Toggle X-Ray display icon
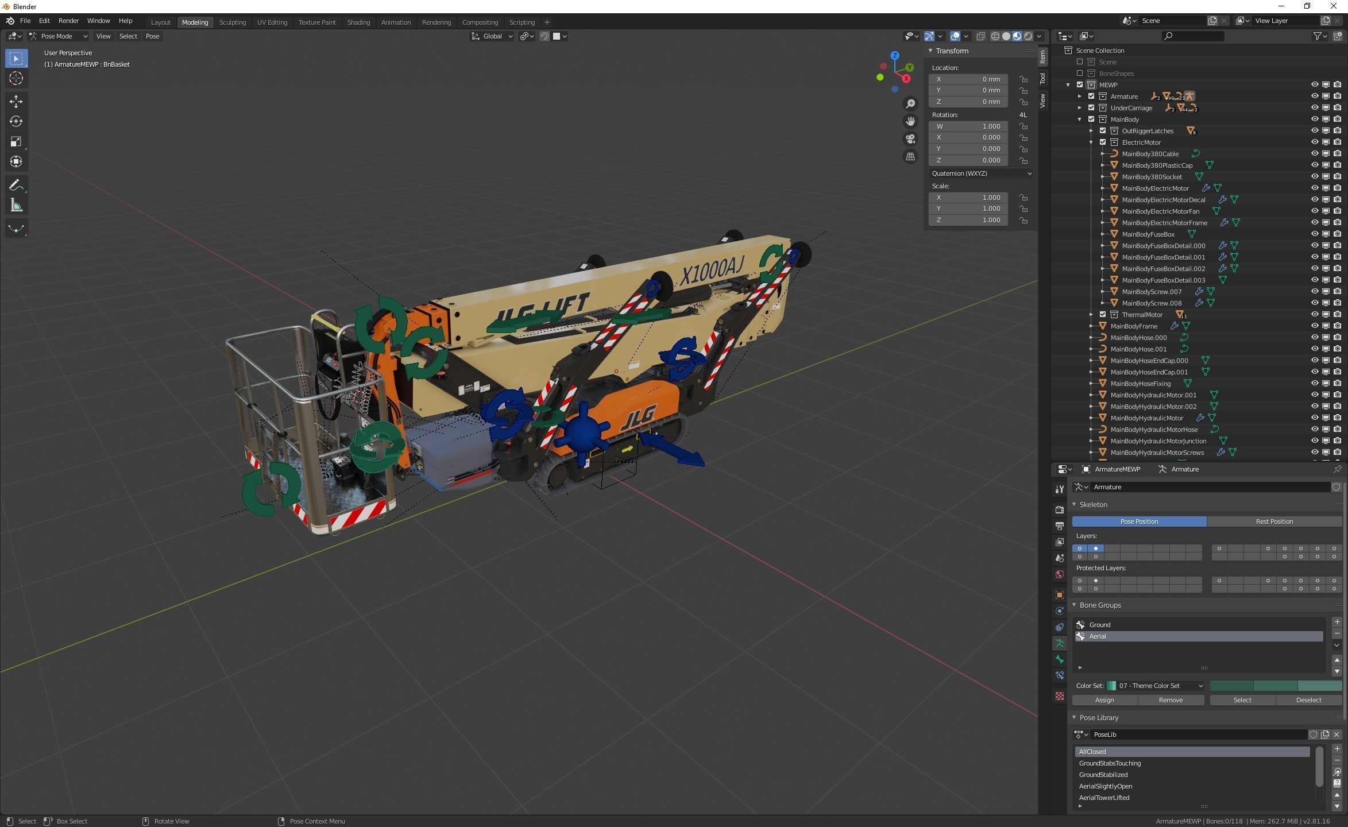The image size is (1348, 827). tap(980, 36)
